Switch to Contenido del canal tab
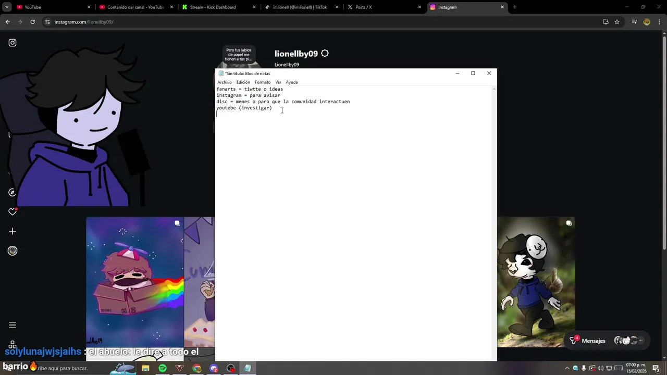Screen dimensions: 667x375 point(135,7)
